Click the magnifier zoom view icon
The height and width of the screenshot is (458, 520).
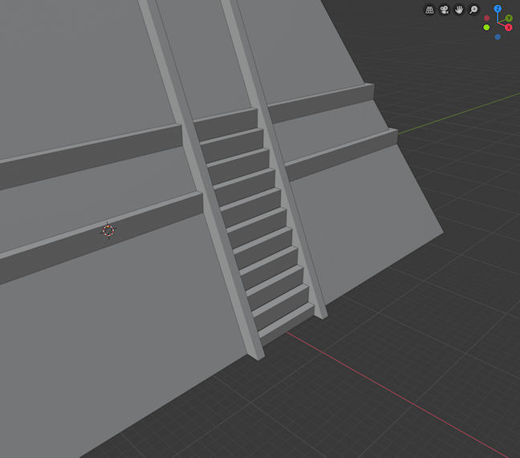point(474,10)
